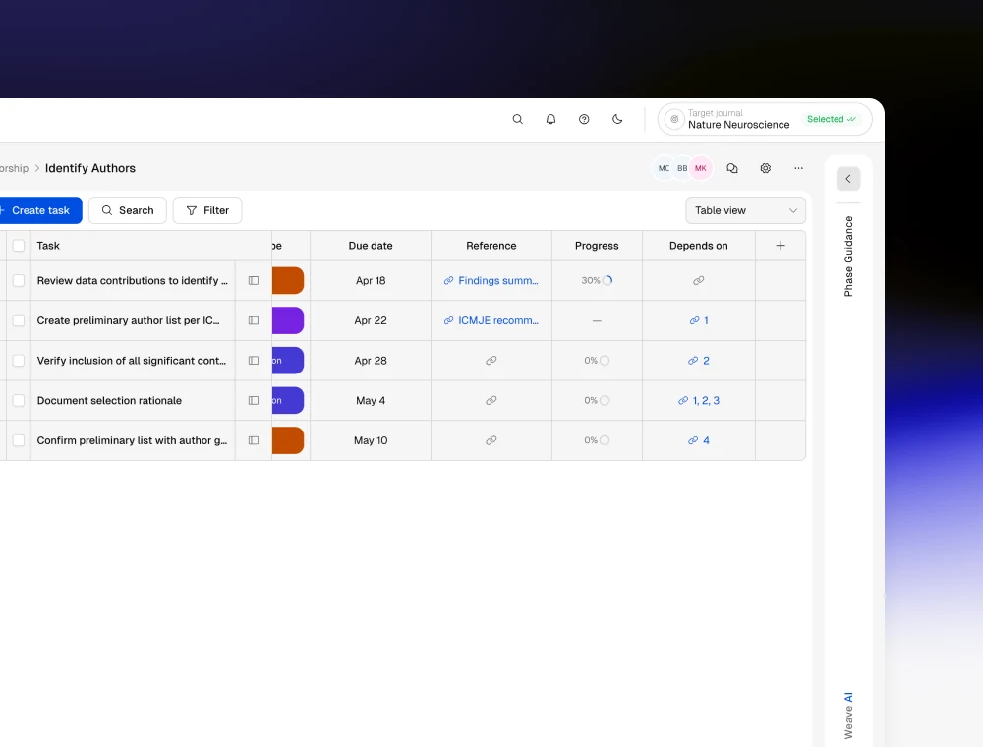Toggle dark mode moon icon
The image size is (983, 747).
pyautogui.click(x=617, y=119)
